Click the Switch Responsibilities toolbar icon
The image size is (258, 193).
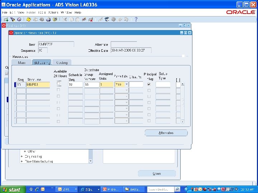(x=42, y=19)
